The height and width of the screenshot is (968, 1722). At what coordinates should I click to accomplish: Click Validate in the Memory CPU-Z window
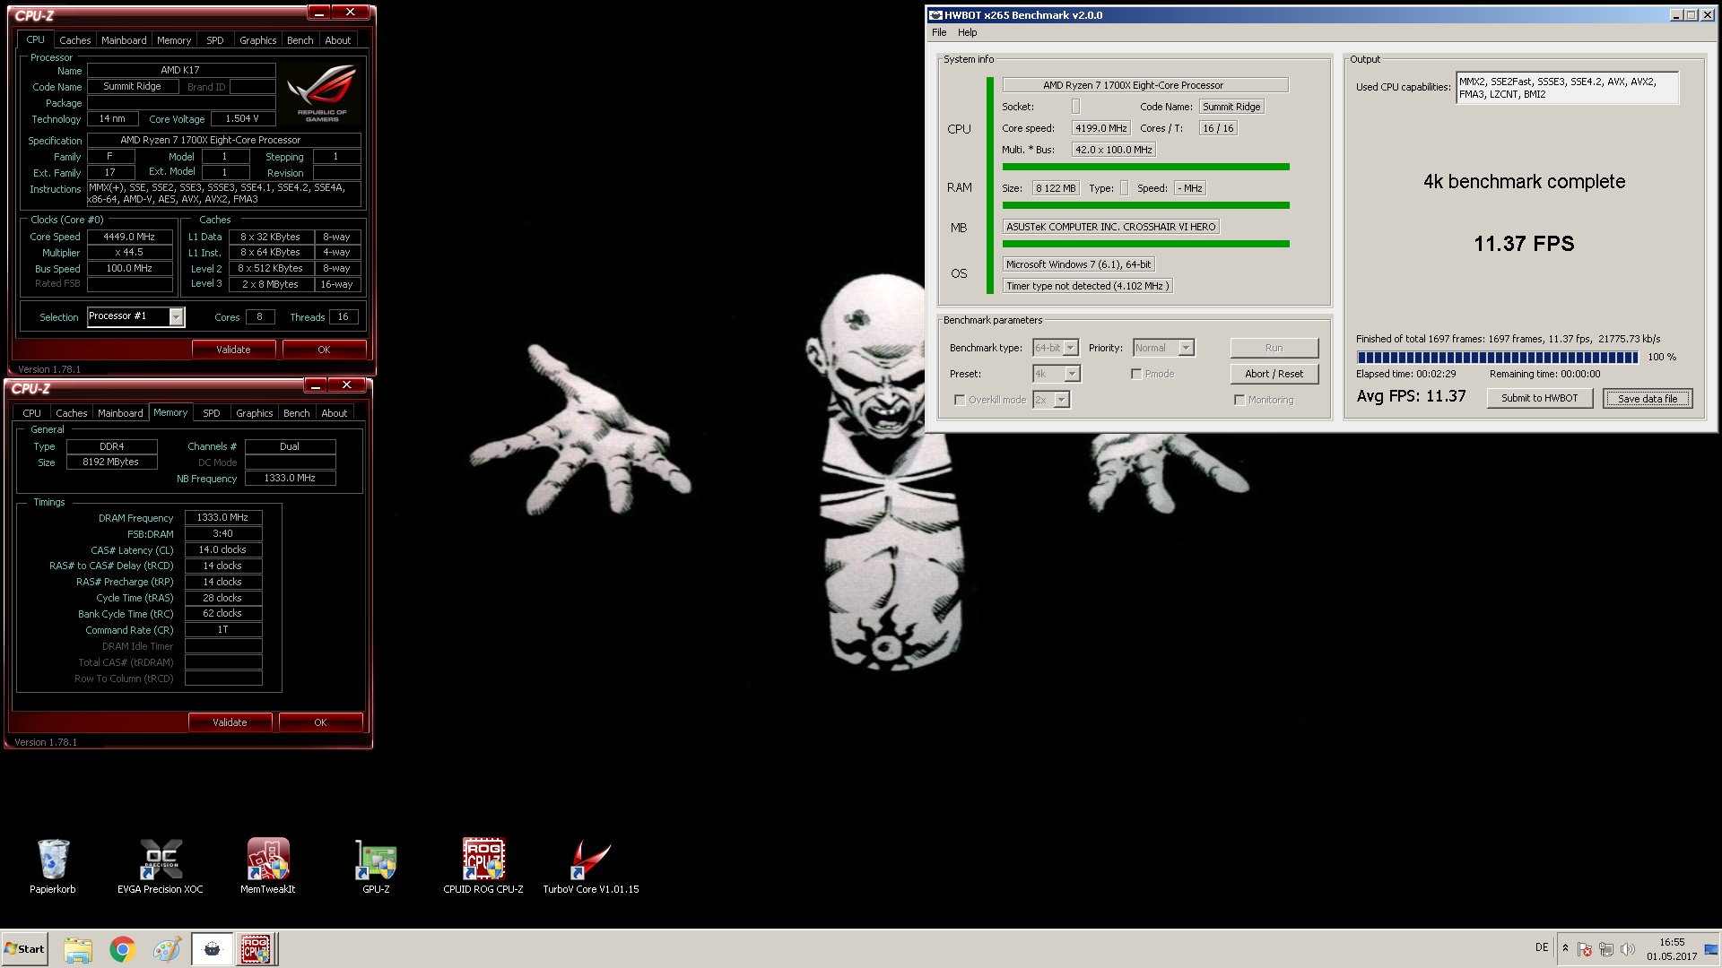click(x=230, y=722)
